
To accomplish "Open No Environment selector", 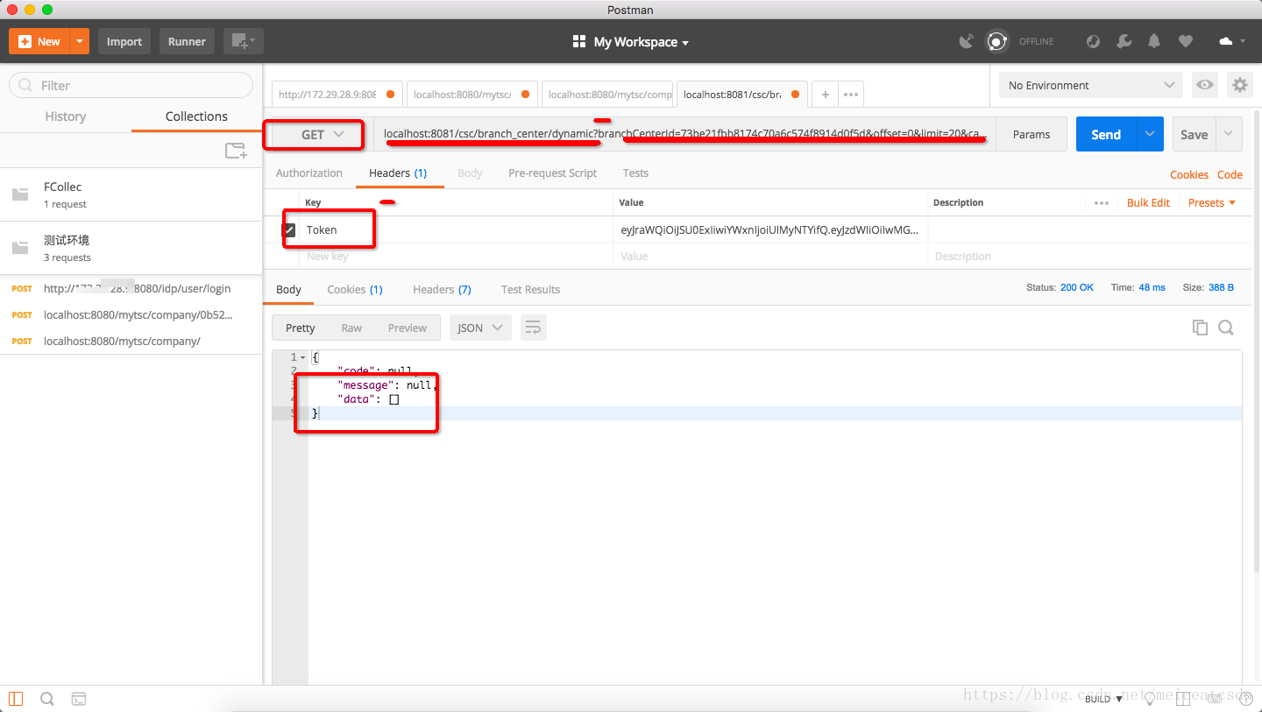I will click(x=1091, y=85).
